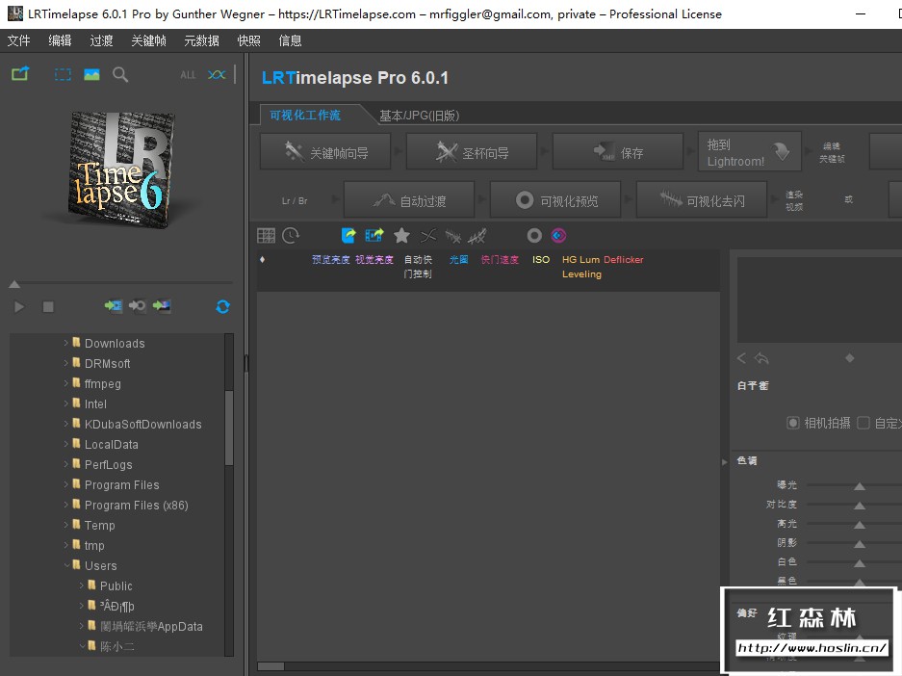Click the green-arrow picture thumbnail icon
902x676 pixels.
coord(162,306)
